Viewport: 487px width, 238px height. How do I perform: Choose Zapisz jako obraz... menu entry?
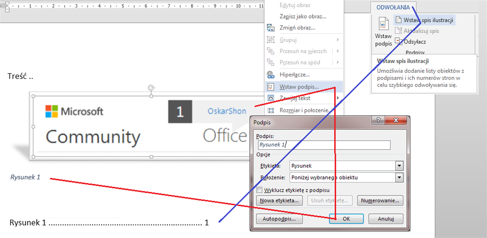click(x=303, y=17)
